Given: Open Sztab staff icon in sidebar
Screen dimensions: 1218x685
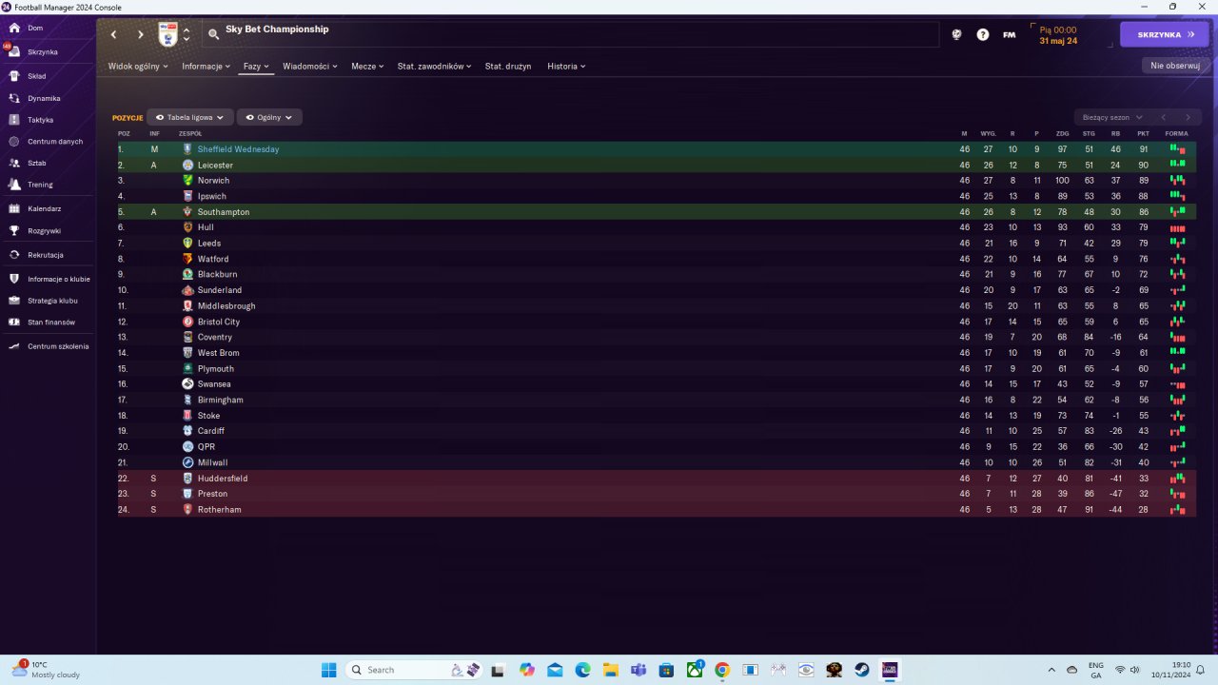Looking at the screenshot, I should click(x=14, y=163).
